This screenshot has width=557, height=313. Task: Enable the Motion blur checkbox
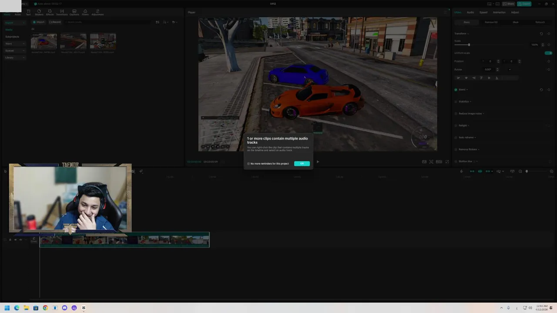coord(456,161)
